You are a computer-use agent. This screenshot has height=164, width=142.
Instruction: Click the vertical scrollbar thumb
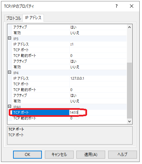tap(130, 90)
